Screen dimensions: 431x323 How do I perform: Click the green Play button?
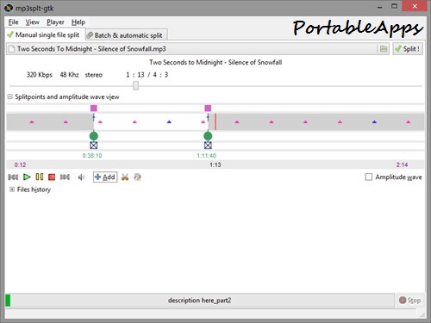[x=27, y=177]
